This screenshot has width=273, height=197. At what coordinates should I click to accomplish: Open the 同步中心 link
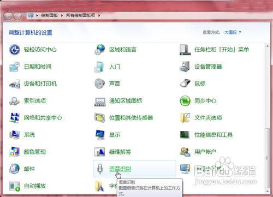click(x=205, y=100)
